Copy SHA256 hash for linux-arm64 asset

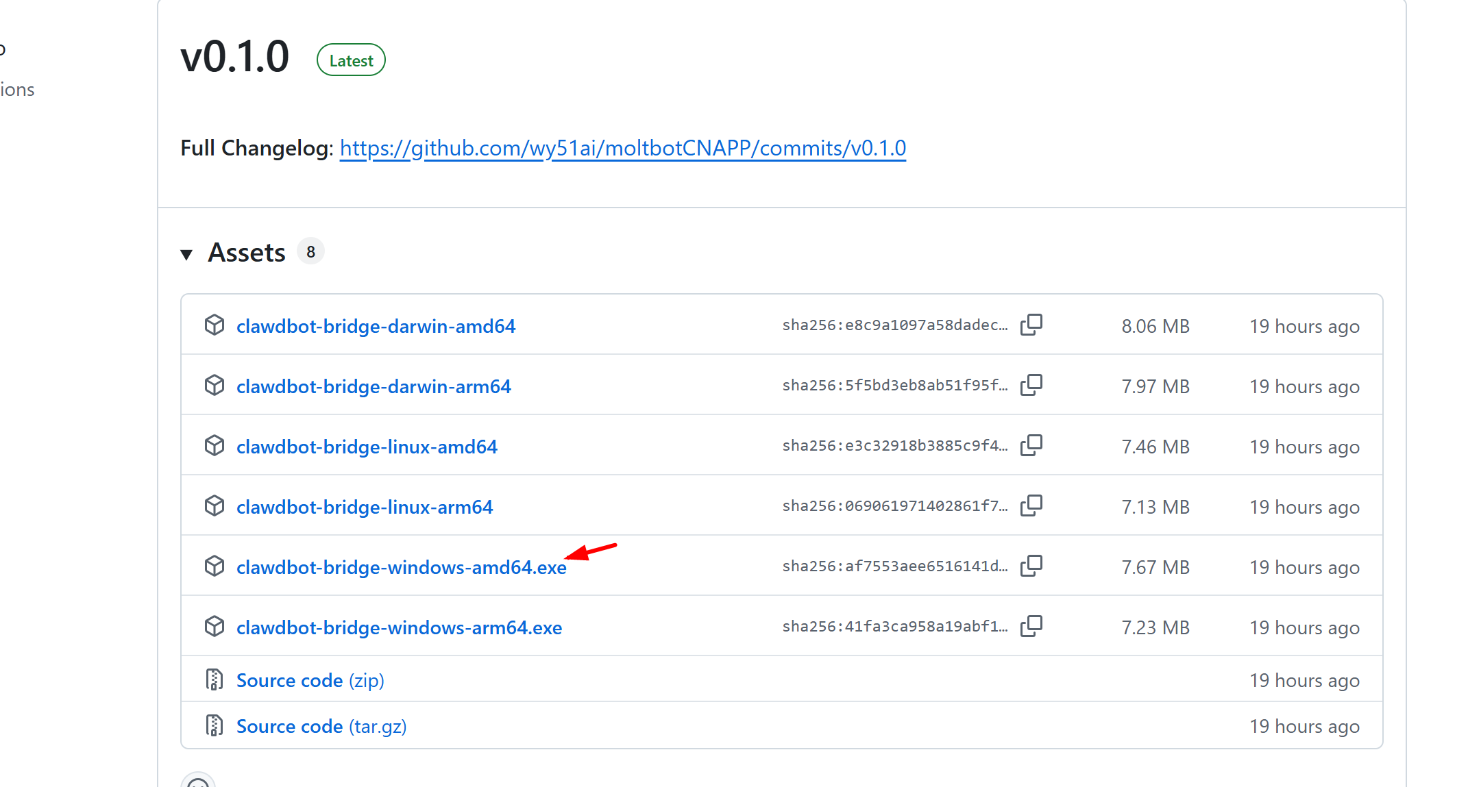1031,506
